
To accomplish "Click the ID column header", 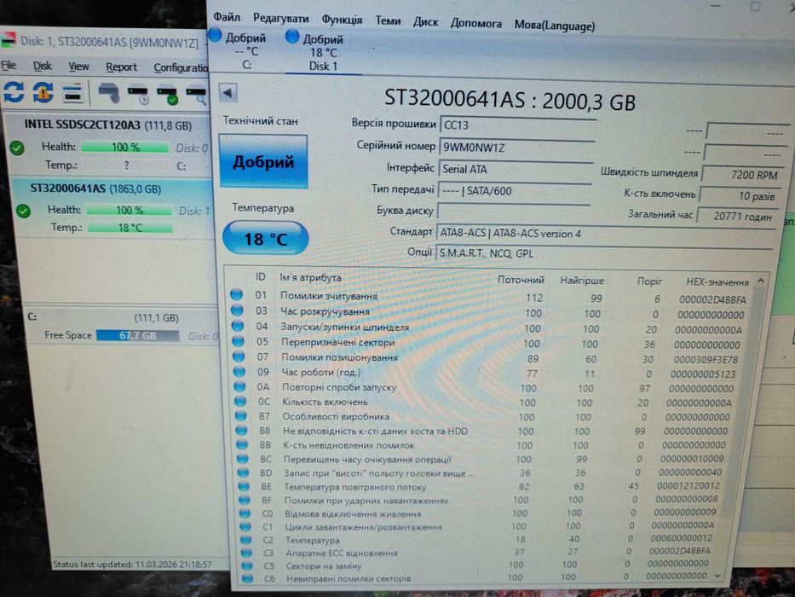I will tap(260, 276).
